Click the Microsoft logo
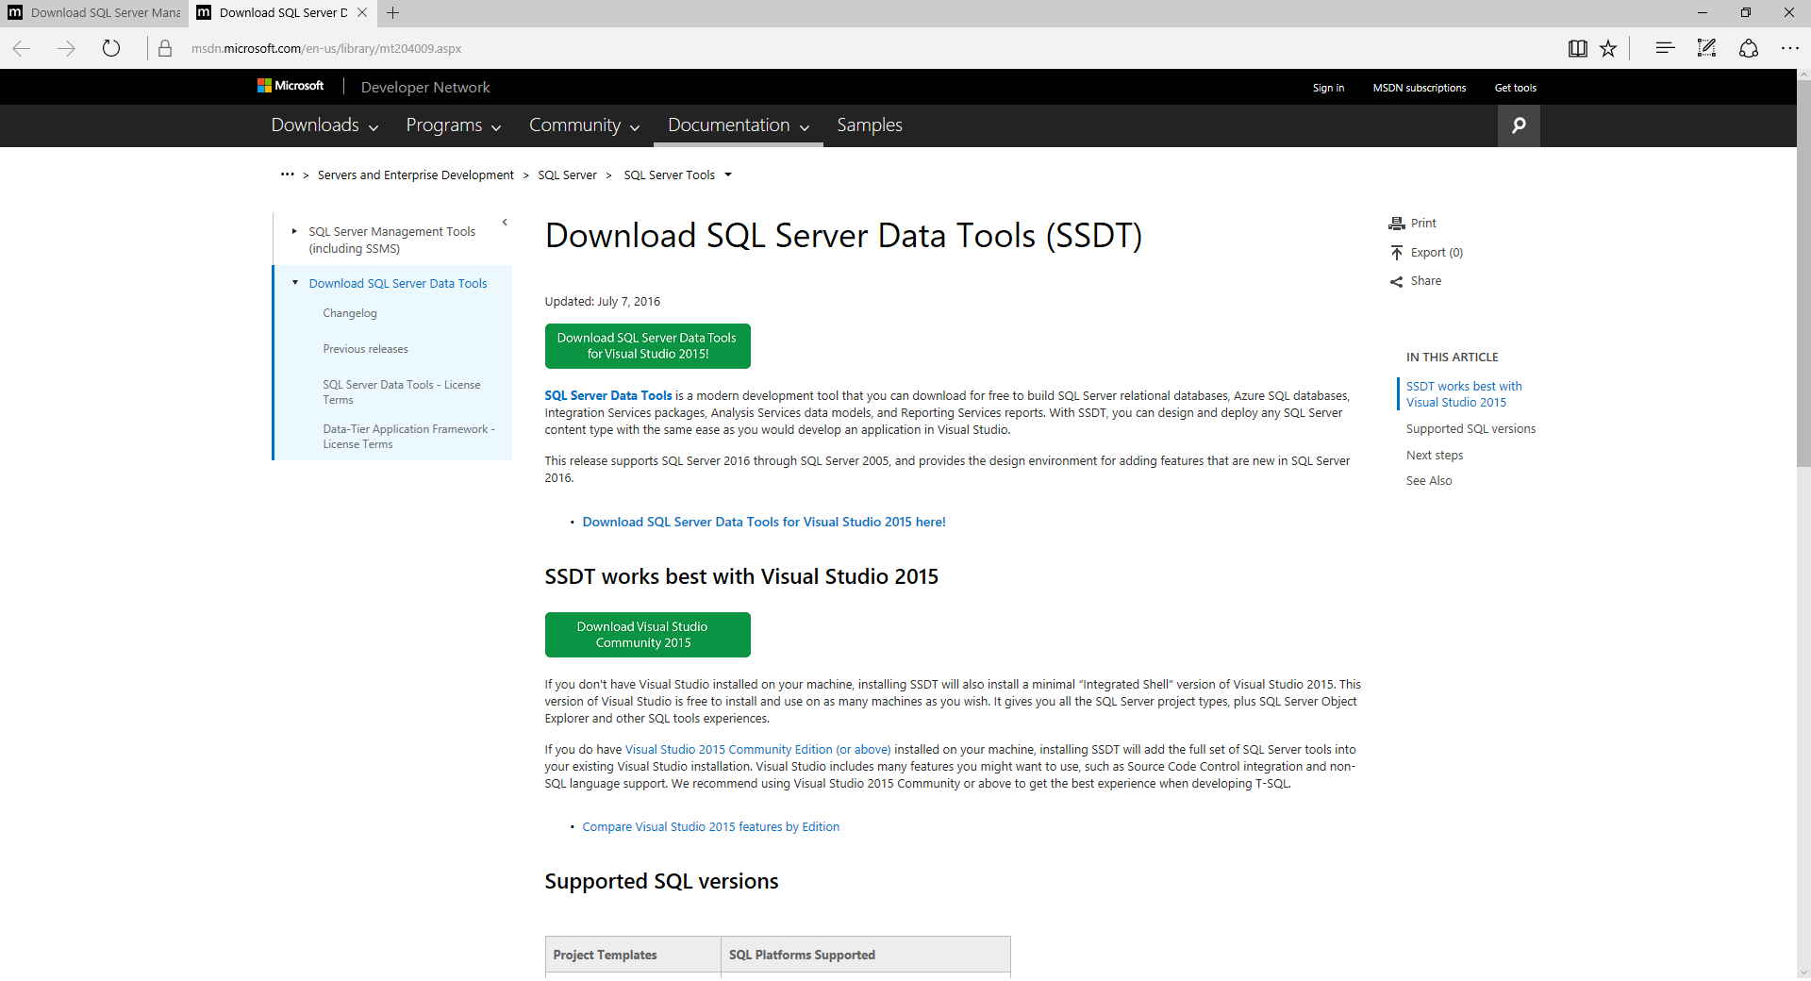1811x981 pixels. click(x=291, y=86)
